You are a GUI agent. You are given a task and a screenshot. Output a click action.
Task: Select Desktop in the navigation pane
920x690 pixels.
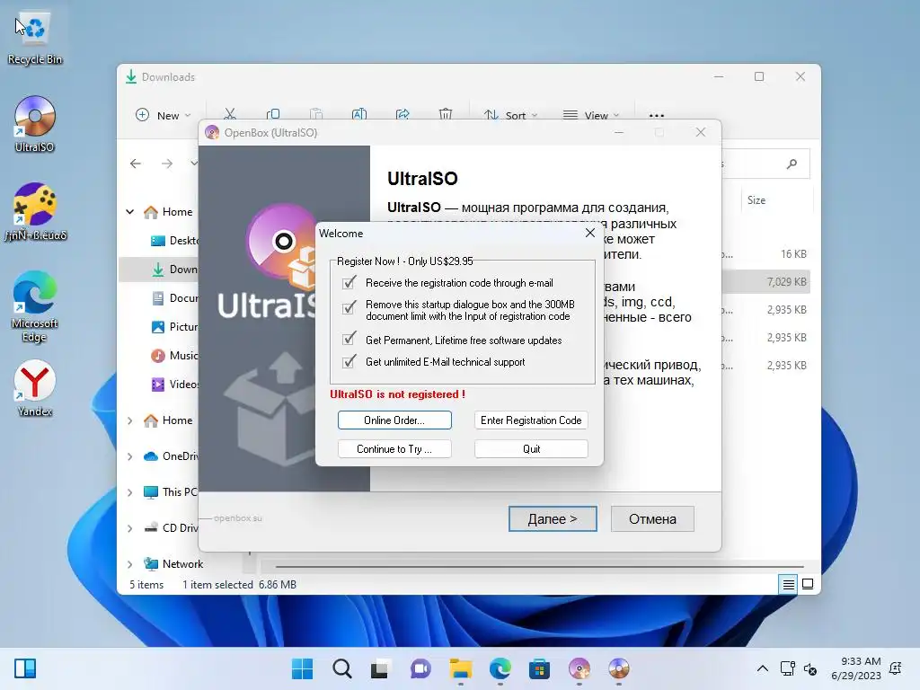click(175, 241)
